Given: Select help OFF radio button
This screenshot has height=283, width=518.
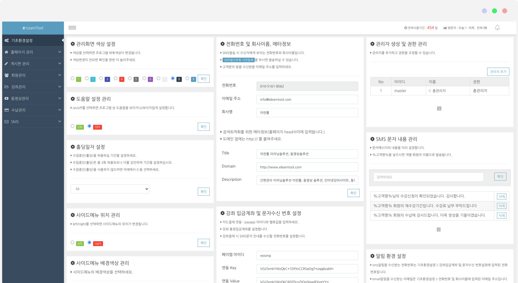Looking at the screenshot, I should click(89, 126).
